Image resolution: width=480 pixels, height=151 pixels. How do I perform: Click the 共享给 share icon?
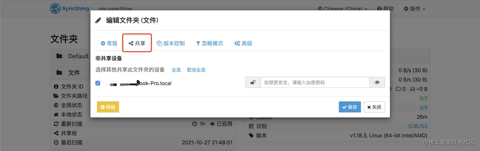tap(56, 133)
